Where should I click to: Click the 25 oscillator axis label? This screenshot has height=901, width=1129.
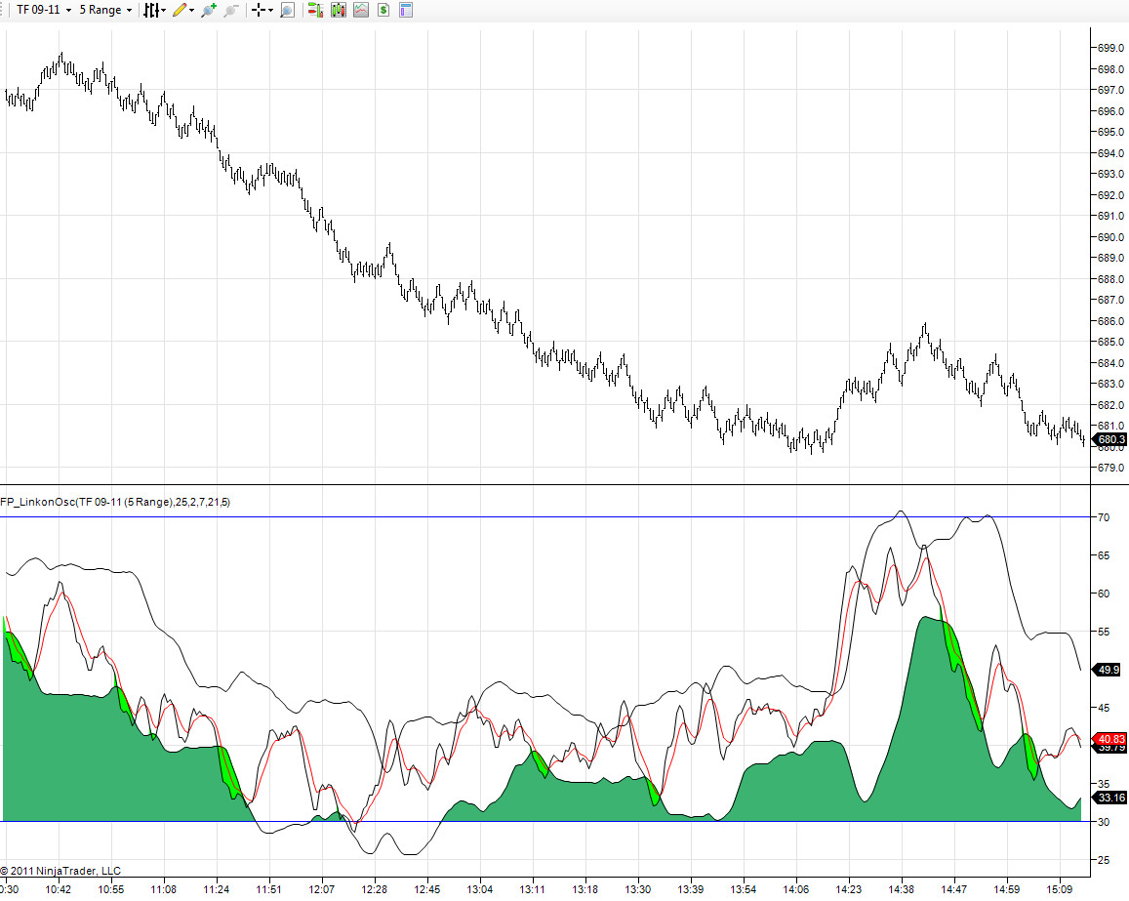(1103, 859)
